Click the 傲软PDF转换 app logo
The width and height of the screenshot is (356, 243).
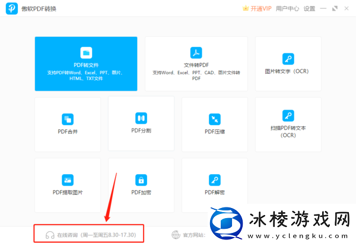point(12,9)
